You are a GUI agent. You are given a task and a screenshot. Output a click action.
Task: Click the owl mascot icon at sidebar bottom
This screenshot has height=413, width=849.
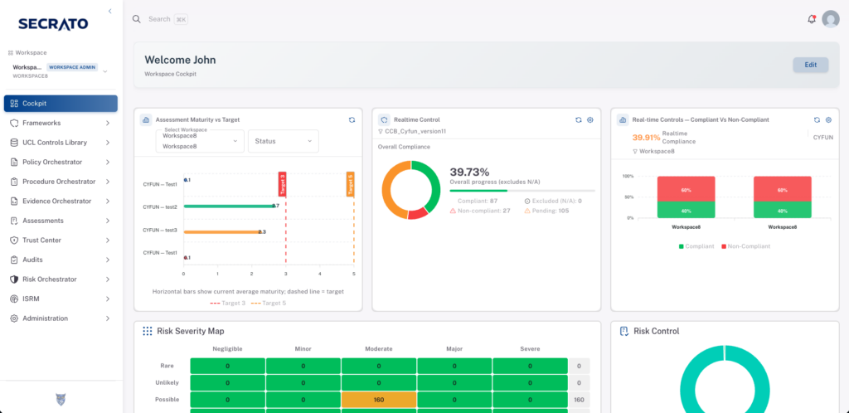tap(61, 400)
